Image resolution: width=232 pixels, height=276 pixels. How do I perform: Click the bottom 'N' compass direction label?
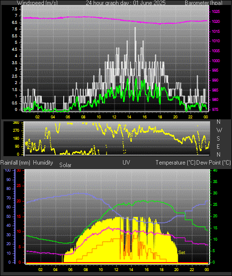pos(219,155)
